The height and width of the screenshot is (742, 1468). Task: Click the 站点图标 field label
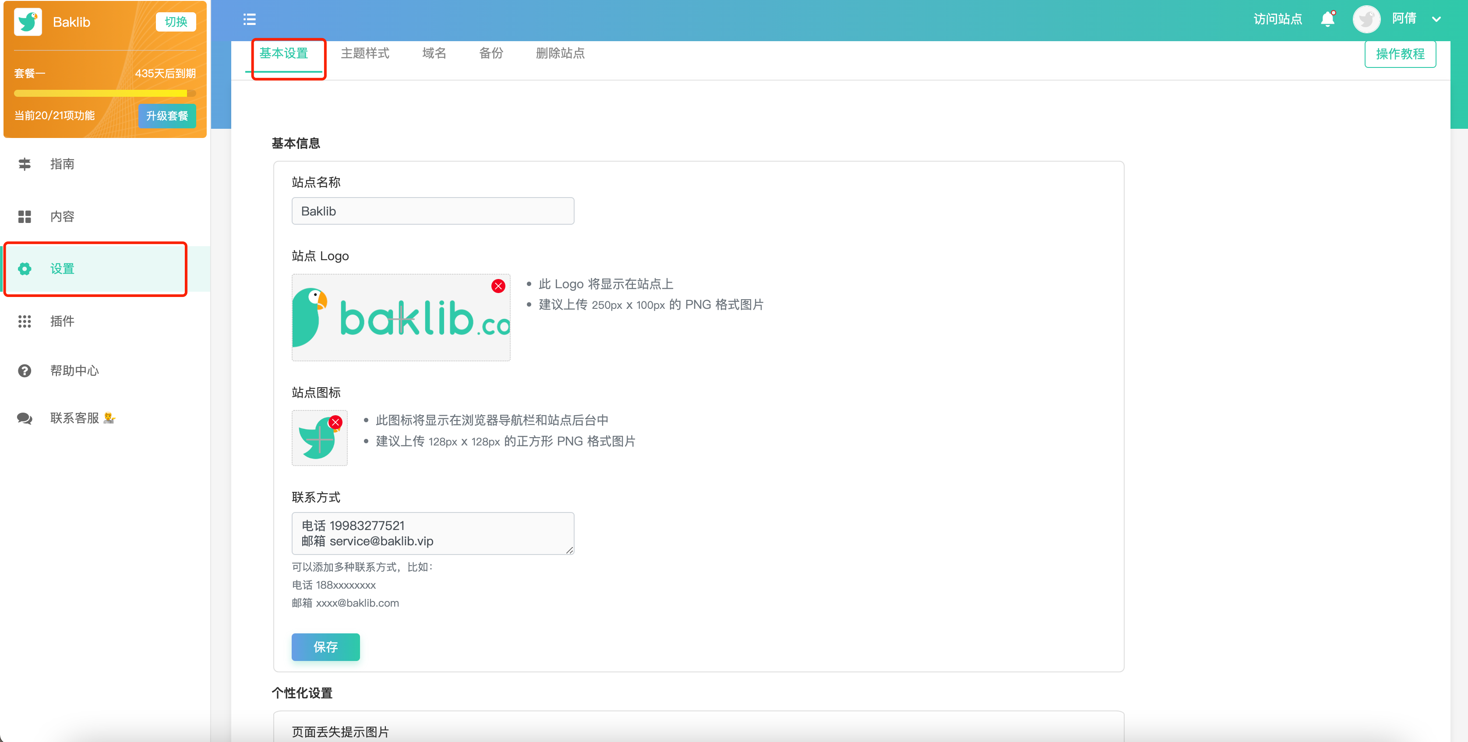(x=316, y=392)
